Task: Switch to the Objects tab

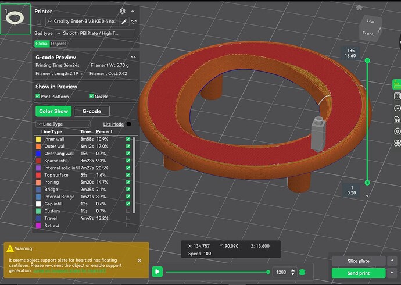Action: (x=59, y=44)
